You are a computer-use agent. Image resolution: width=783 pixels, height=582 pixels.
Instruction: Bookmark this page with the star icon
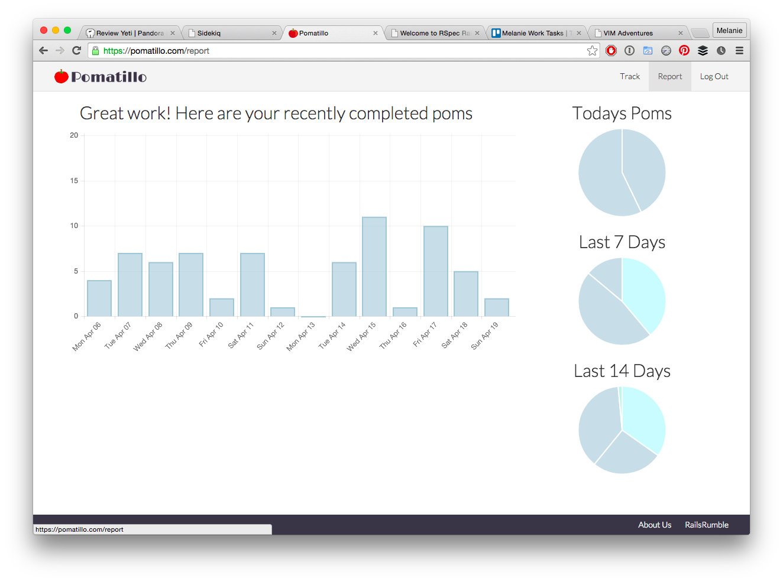click(x=592, y=51)
